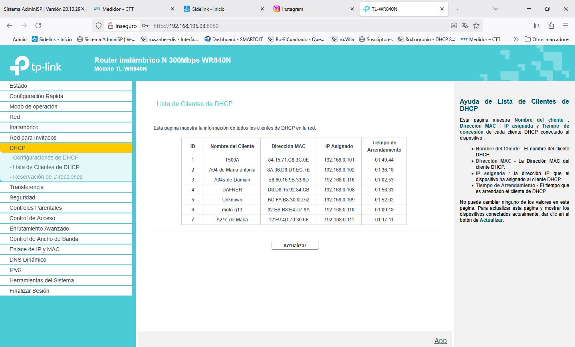Show more bookmarks overflow chevron
This screenshot has height=347, width=575.
[516, 39]
